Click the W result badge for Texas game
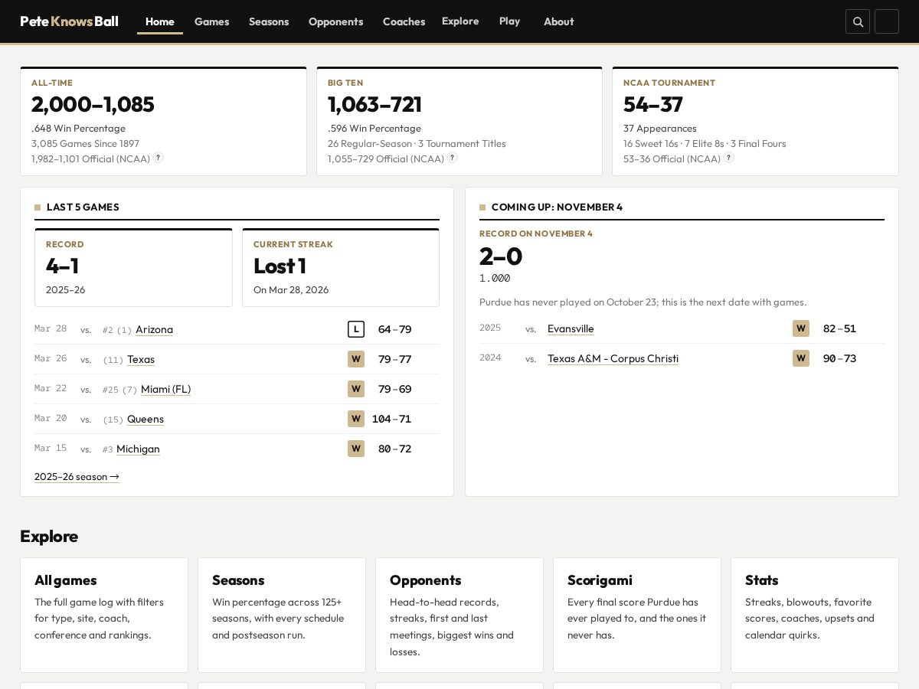919x689 pixels. coord(356,359)
